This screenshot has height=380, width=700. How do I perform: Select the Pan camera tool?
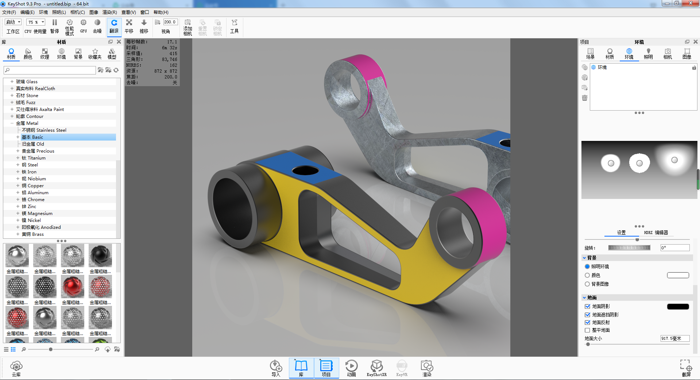(x=129, y=26)
